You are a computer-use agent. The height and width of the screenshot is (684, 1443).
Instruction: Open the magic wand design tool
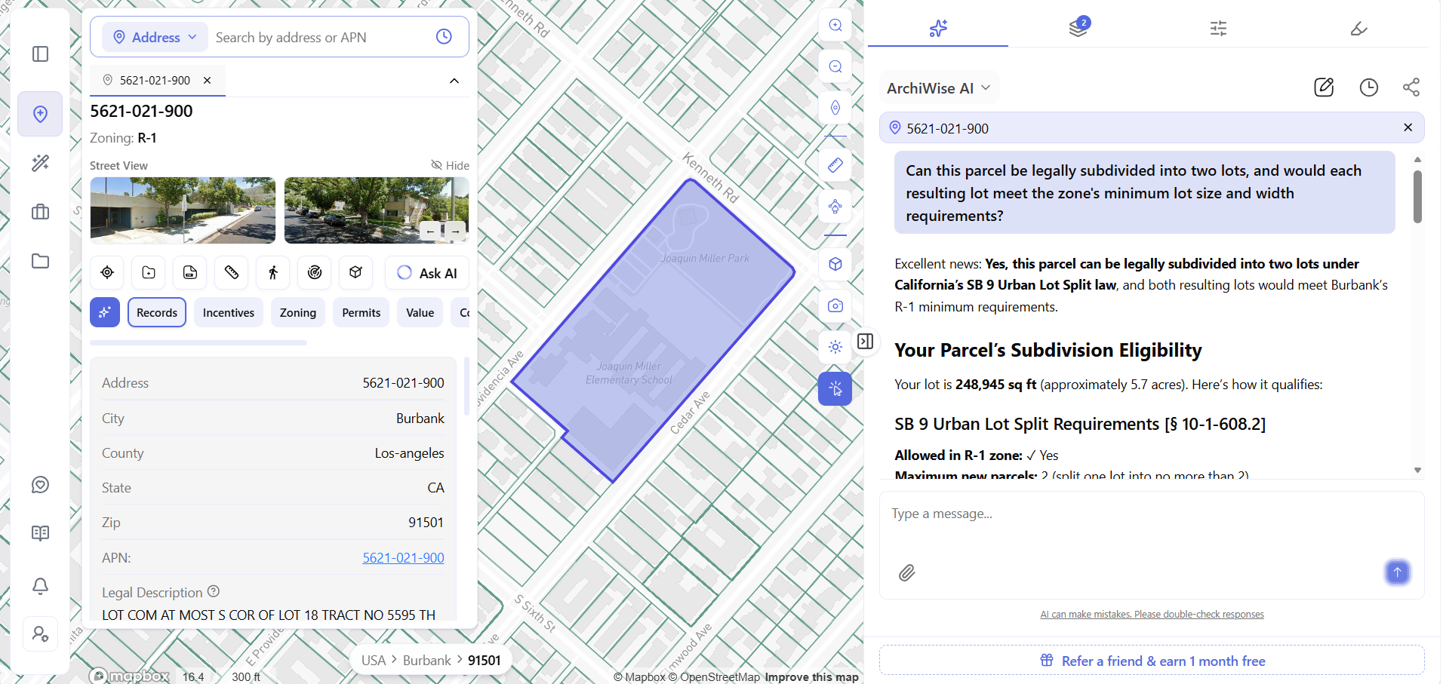pos(40,163)
